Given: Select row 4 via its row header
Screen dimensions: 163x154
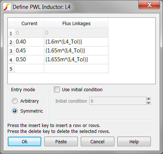Looking at the screenshot, I should pyautogui.click(x=11, y=60).
